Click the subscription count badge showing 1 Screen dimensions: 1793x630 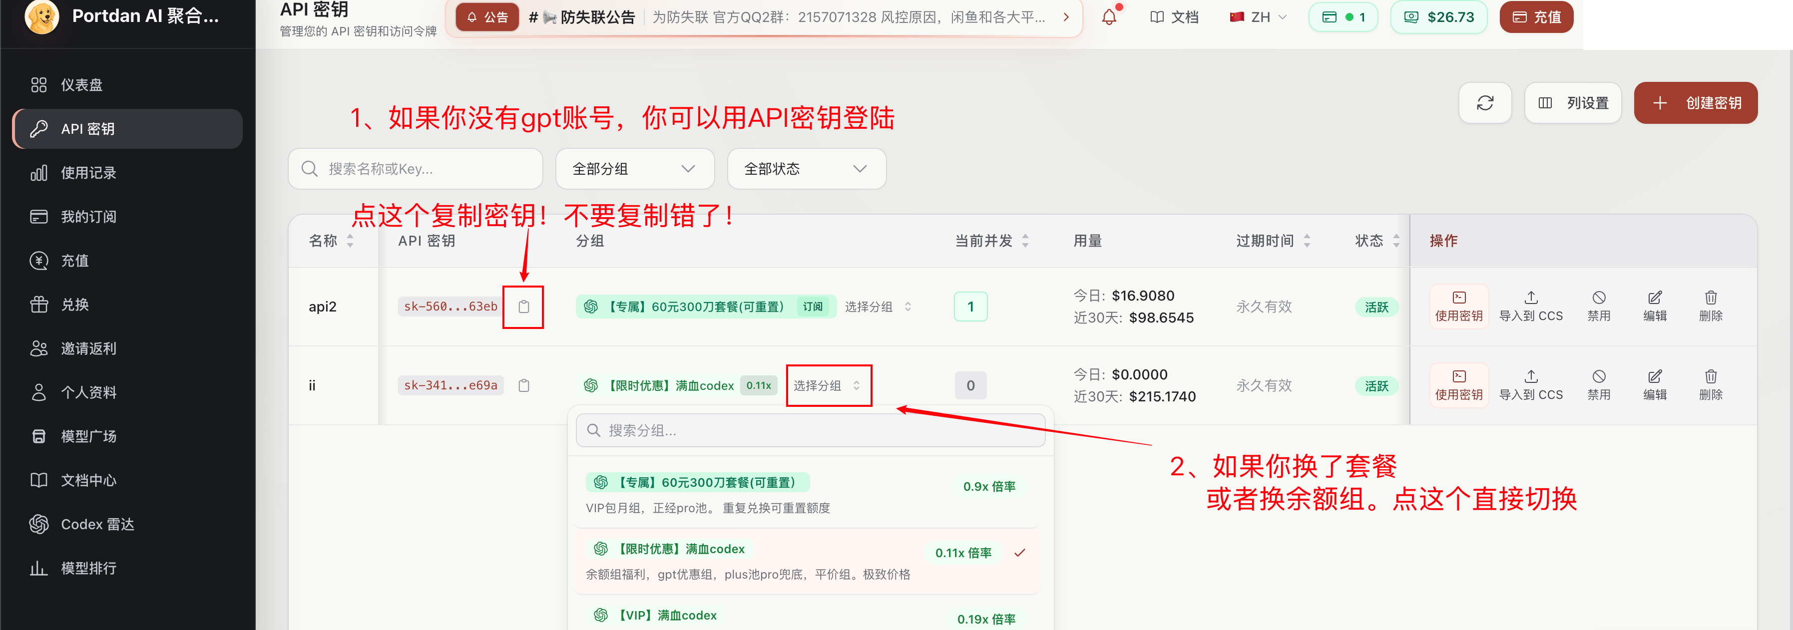[1344, 16]
